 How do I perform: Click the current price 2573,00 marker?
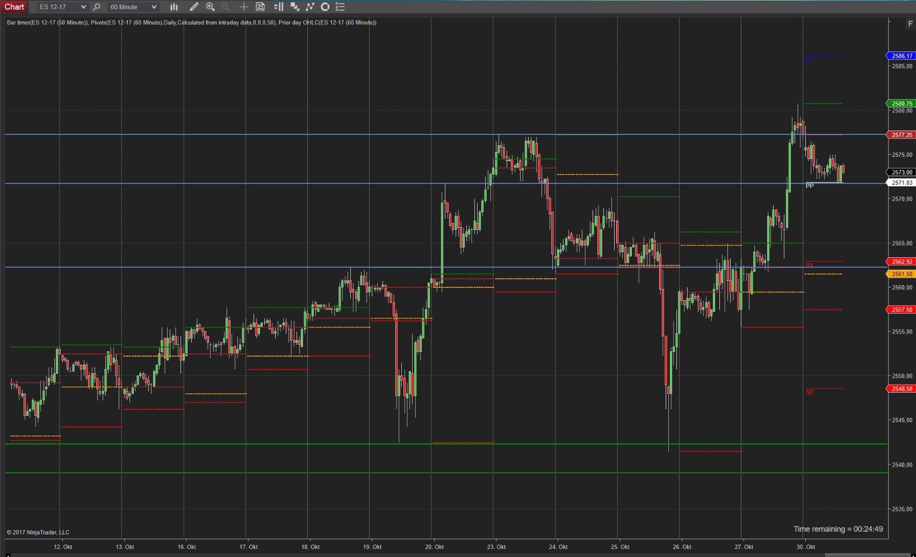click(x=900, y=172)
